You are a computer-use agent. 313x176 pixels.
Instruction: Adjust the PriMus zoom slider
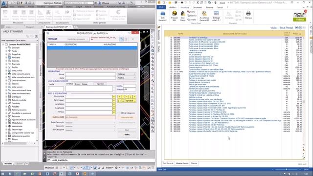click(x=286, y=170)
